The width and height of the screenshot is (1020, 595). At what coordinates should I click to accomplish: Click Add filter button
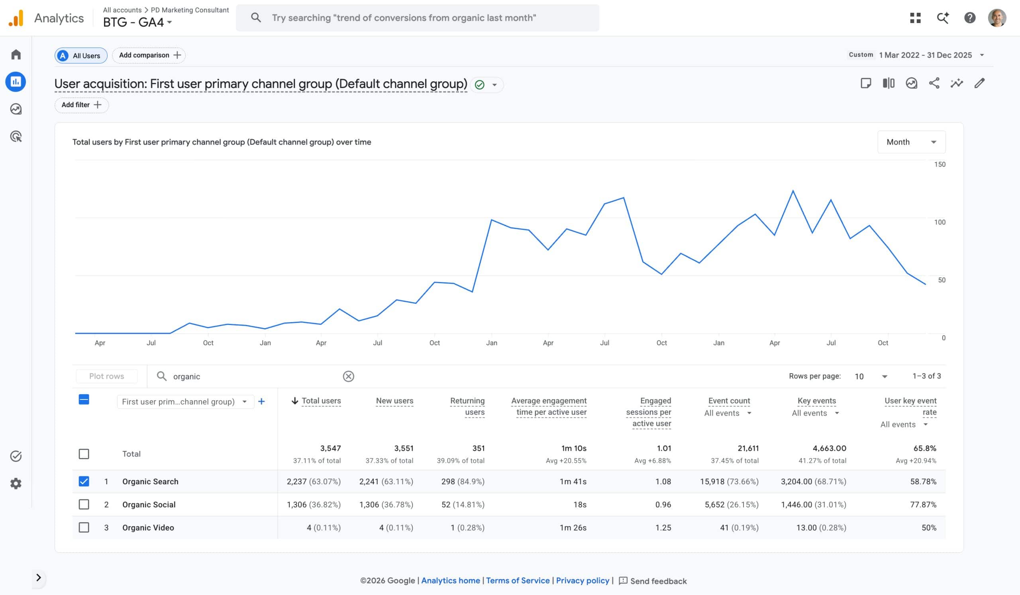coord(81,105)
